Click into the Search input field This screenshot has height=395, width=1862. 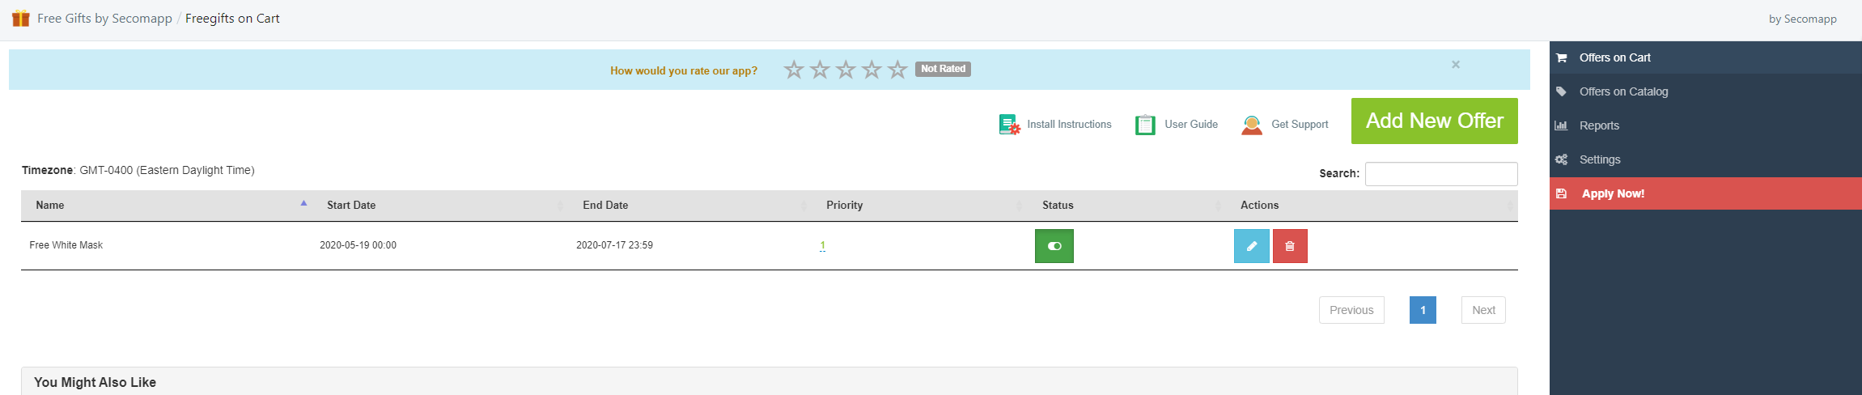tap(1440, 174)
